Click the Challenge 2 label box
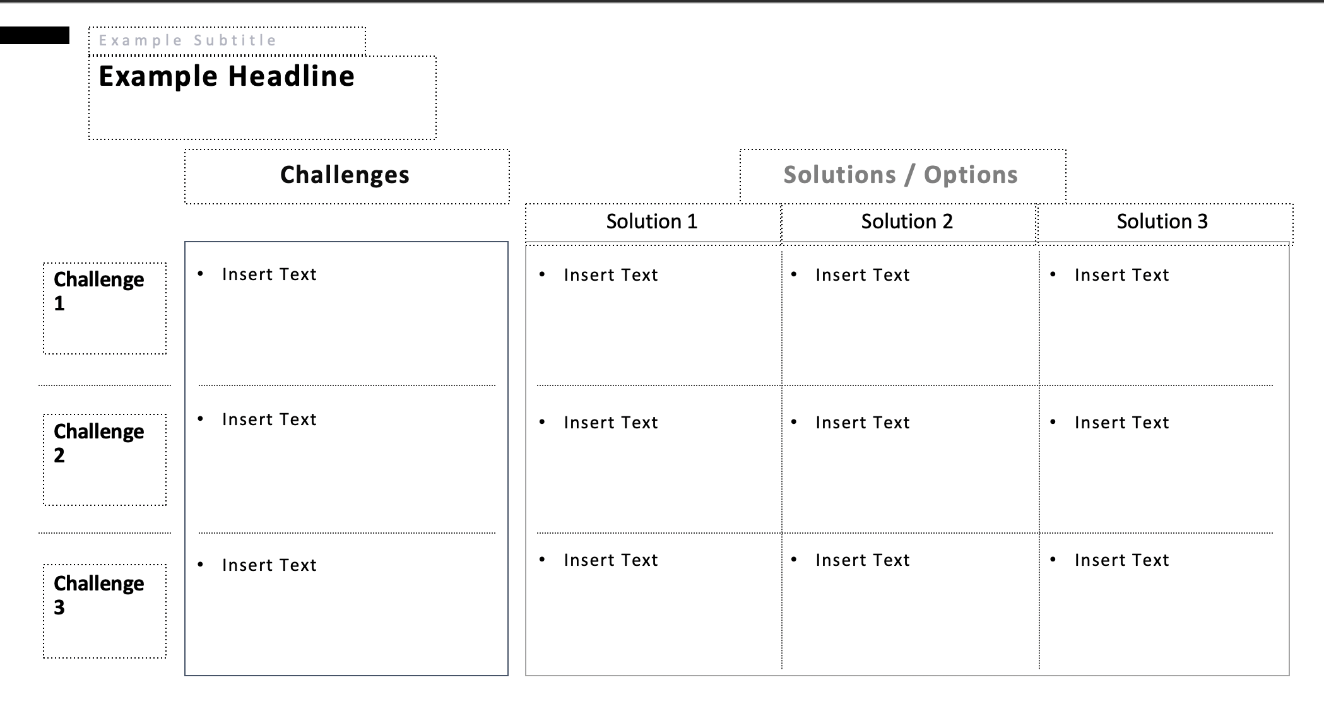This screenshot has width=1324, height=704. coord(105,460)
